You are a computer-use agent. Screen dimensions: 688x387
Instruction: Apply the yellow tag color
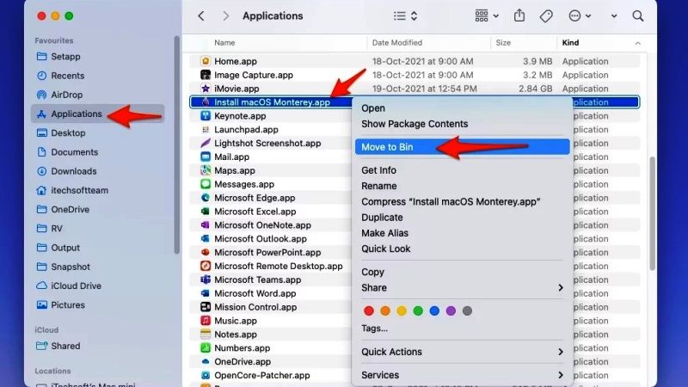click(402, 311)
